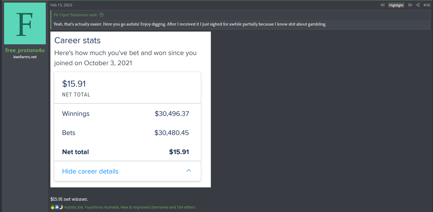Open the Career stats screenshot image

coord(130,109)
